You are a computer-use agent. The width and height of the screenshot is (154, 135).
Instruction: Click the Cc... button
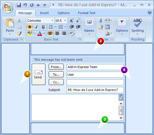click(56, 82)
